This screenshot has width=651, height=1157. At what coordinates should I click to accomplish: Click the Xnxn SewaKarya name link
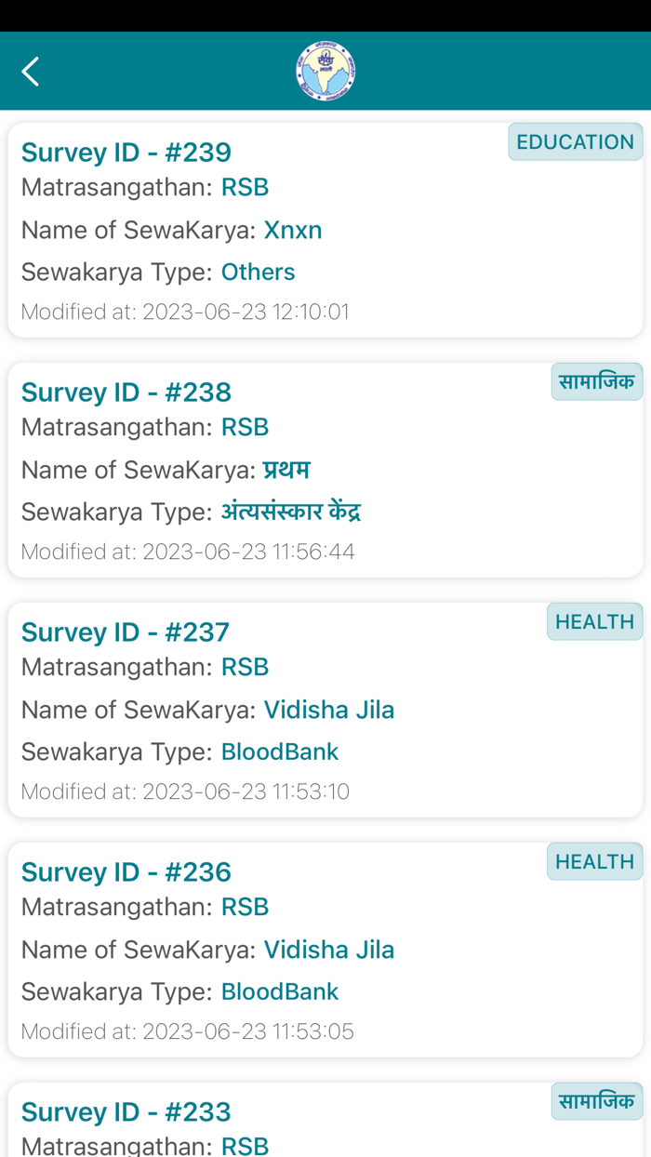(x=294, y=230)
